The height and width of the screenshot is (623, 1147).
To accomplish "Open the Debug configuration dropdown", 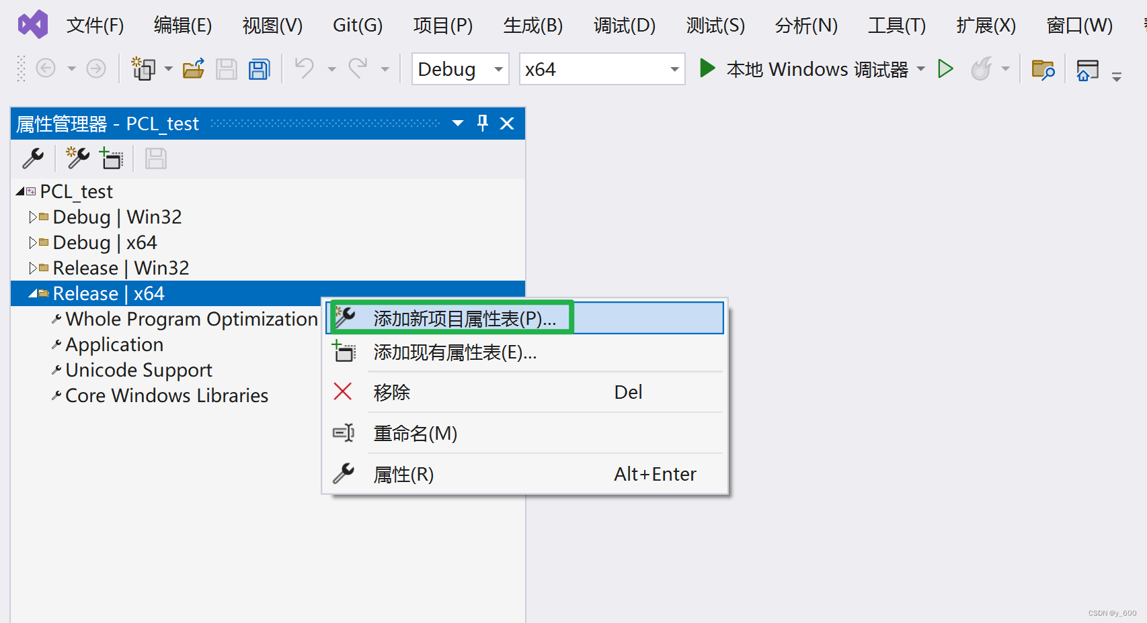I will click(498, 68).
